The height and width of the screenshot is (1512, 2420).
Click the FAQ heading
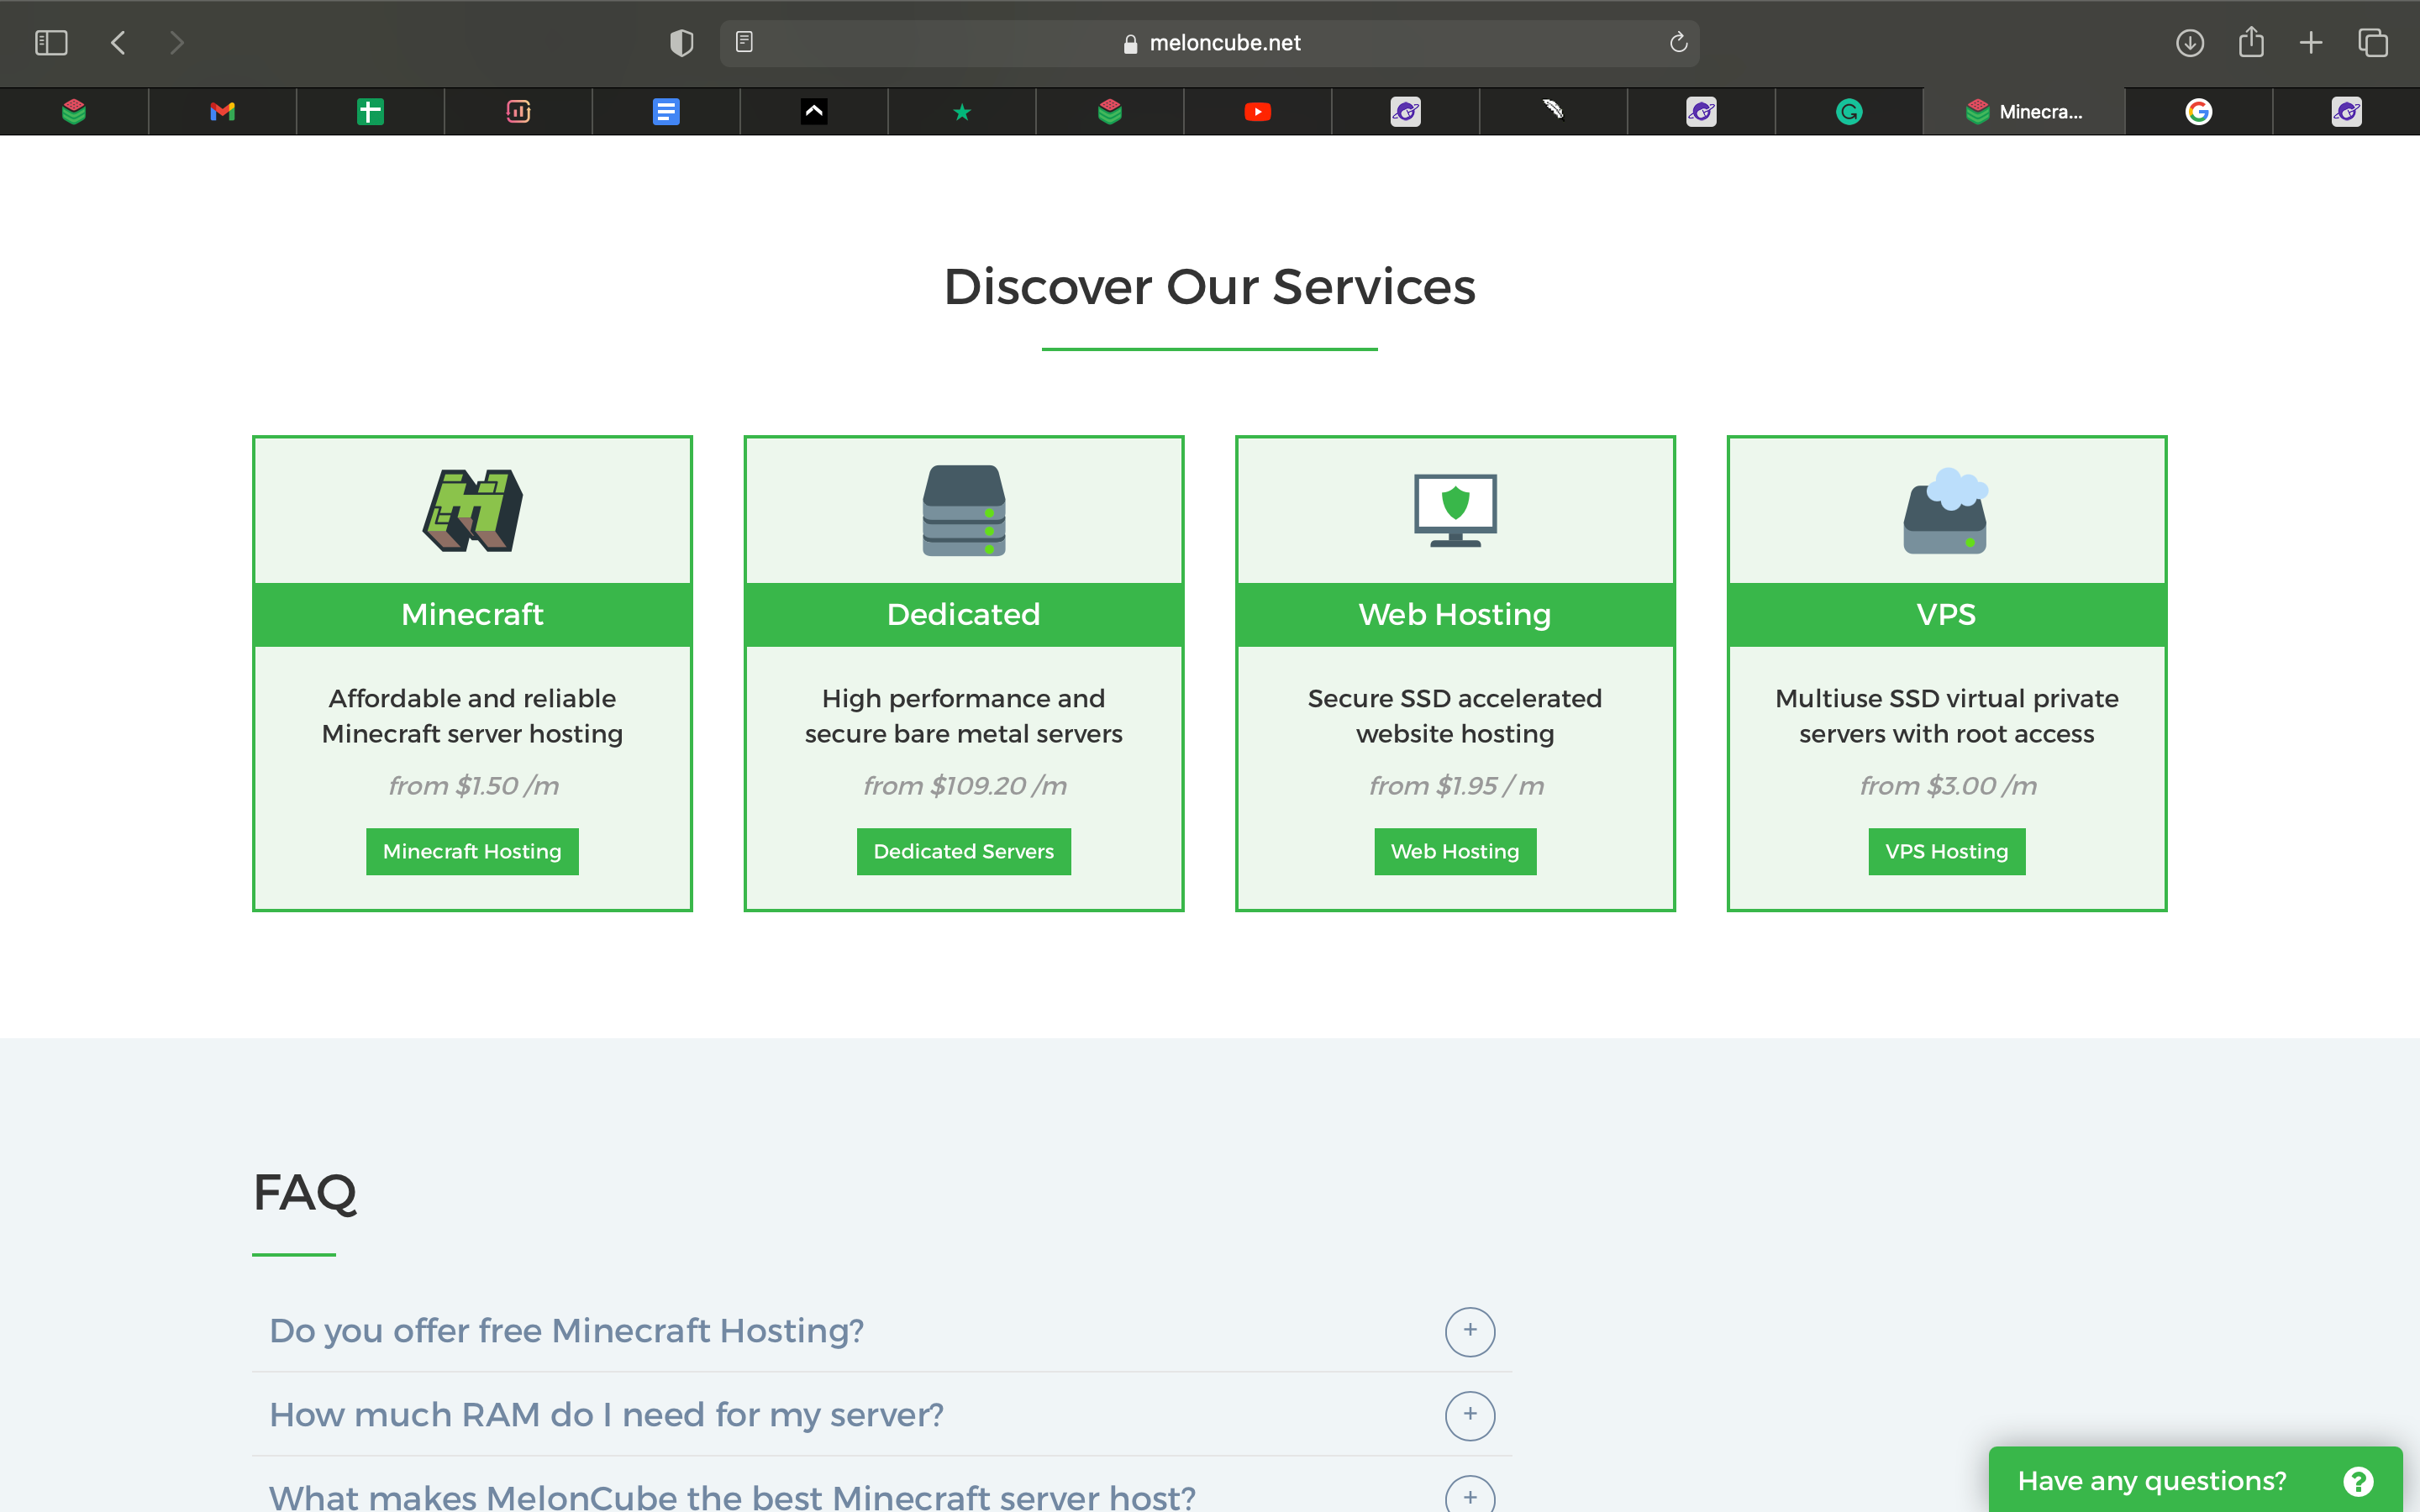[x=304, y=1192]
